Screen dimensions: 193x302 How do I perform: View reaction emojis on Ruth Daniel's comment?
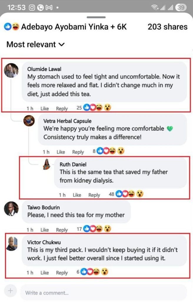point(129,194)
